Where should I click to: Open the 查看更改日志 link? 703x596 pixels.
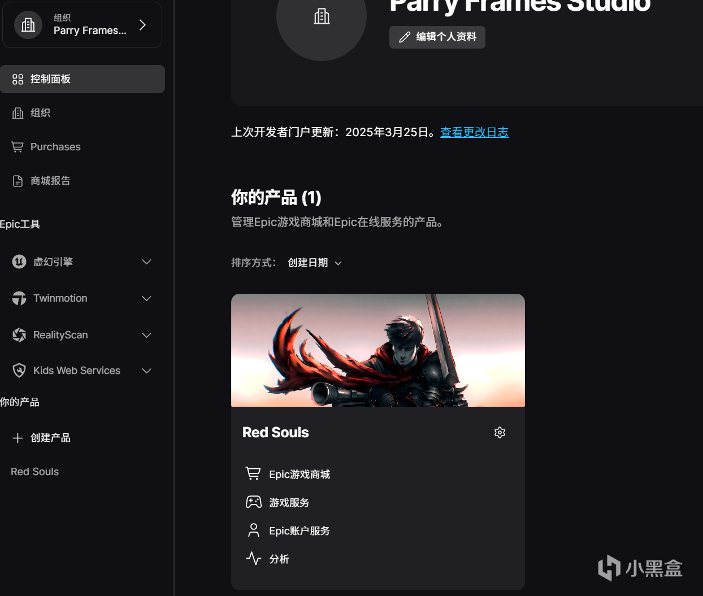(x=475, y=132)
